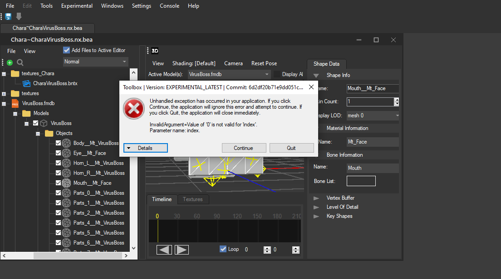Open the file search magnifier icon

click(20, 62)
